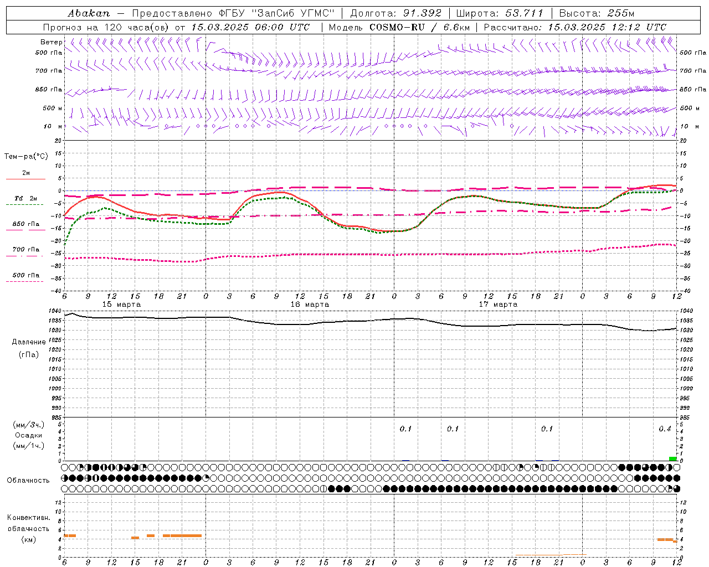Click the "Ветер" wind panel label
Viewport: 709px width, 567px height.
point(51,42)
